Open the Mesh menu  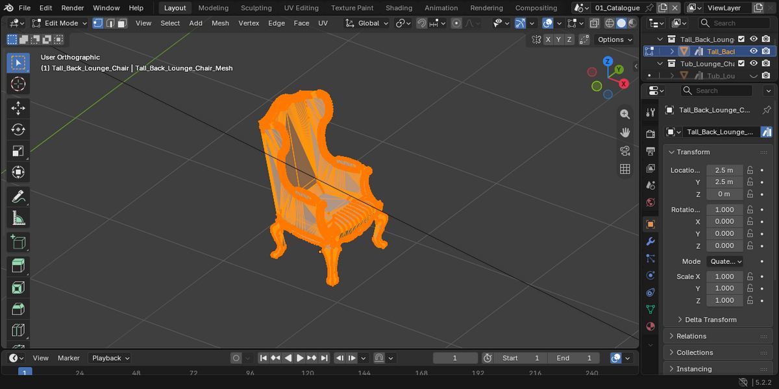point(220,23)
